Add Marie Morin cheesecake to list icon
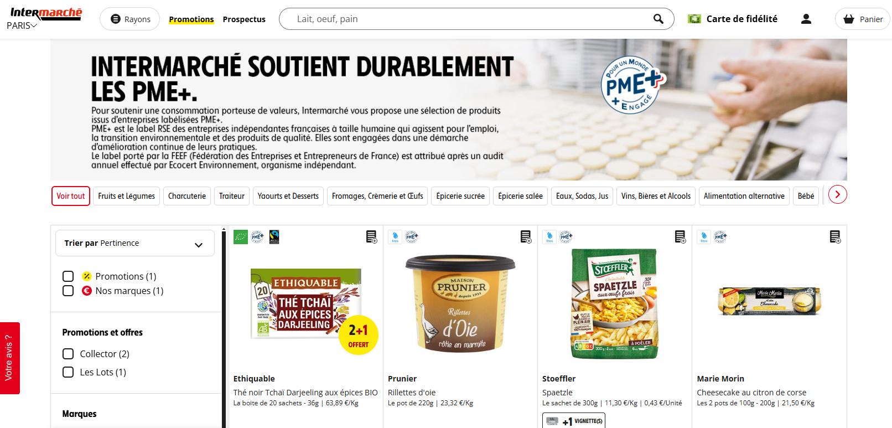 (x=835, y=237)
